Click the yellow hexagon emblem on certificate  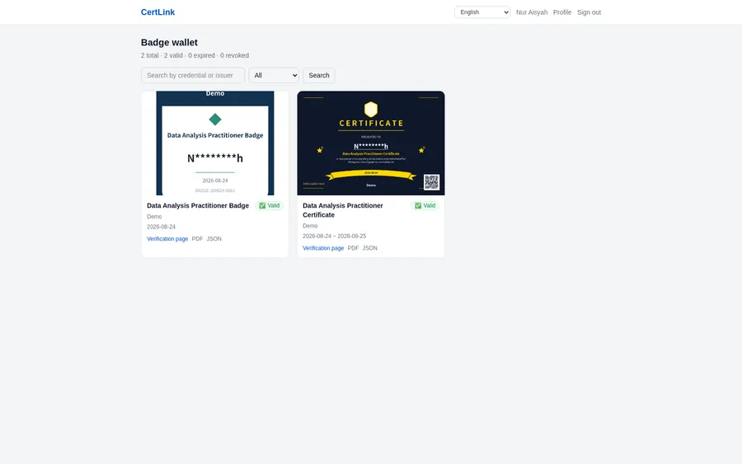coord(370,110)
